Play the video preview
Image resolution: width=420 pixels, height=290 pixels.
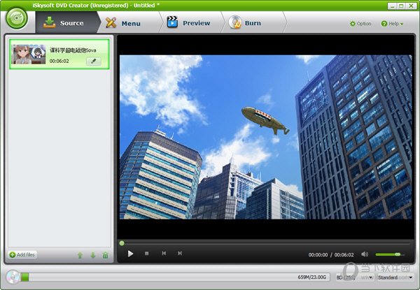(x=130, y=254)
